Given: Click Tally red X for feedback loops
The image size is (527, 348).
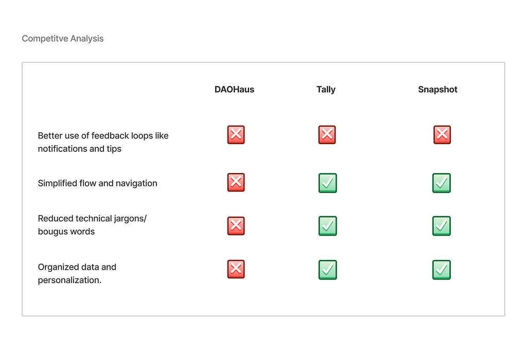Looking at the screenshot, I should tap(327, 135).
